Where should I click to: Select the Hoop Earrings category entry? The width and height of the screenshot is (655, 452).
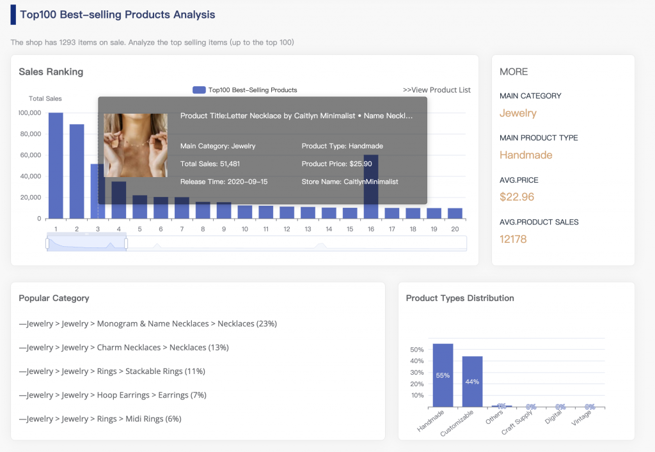click(x=113, y=395)
